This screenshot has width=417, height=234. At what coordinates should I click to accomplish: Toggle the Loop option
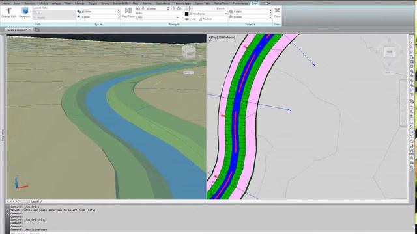tap(190, 19)
